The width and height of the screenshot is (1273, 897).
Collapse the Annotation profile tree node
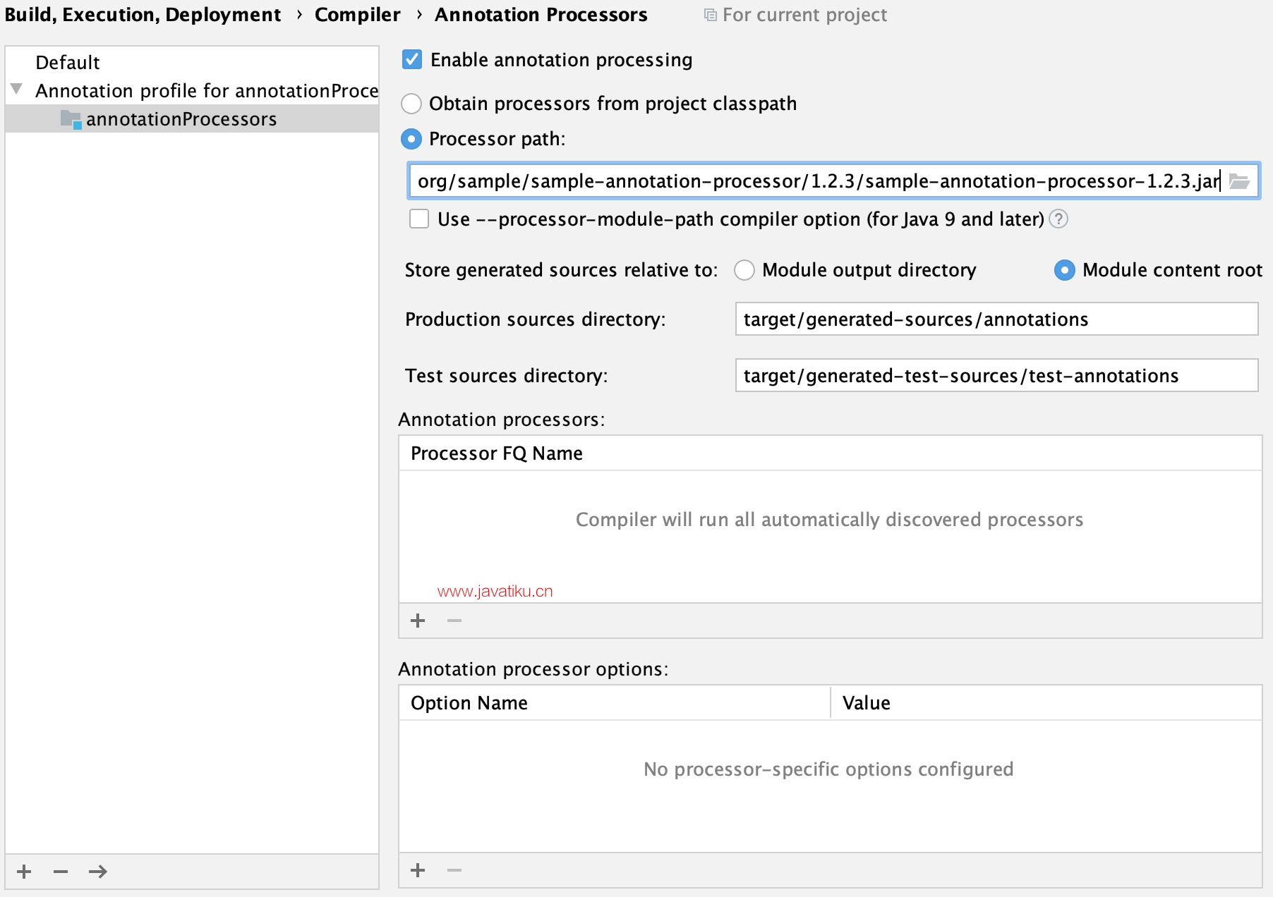tap(16, 90)
